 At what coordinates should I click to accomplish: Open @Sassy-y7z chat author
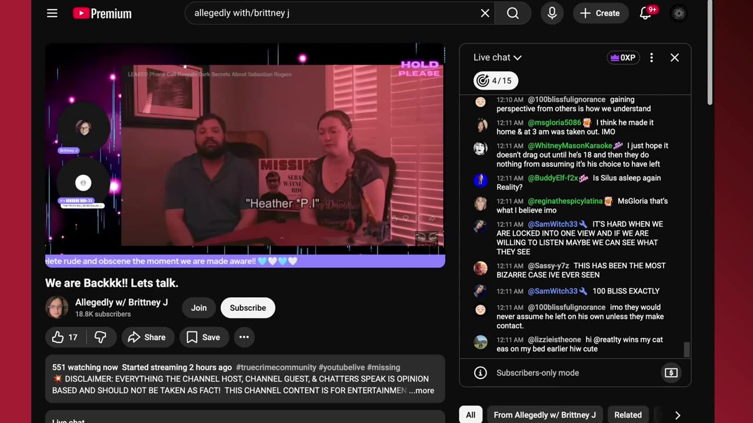click(x=548, y=266)
